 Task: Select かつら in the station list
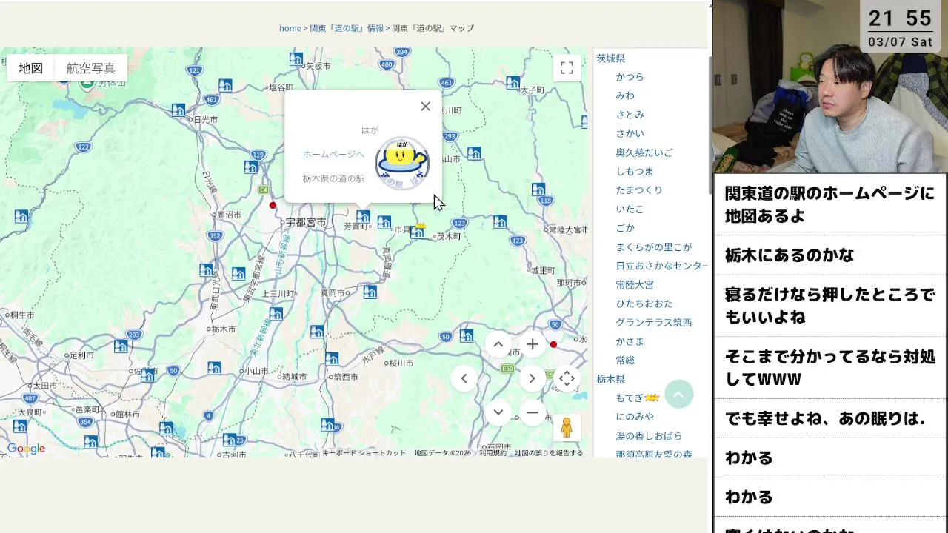point(630,77)
